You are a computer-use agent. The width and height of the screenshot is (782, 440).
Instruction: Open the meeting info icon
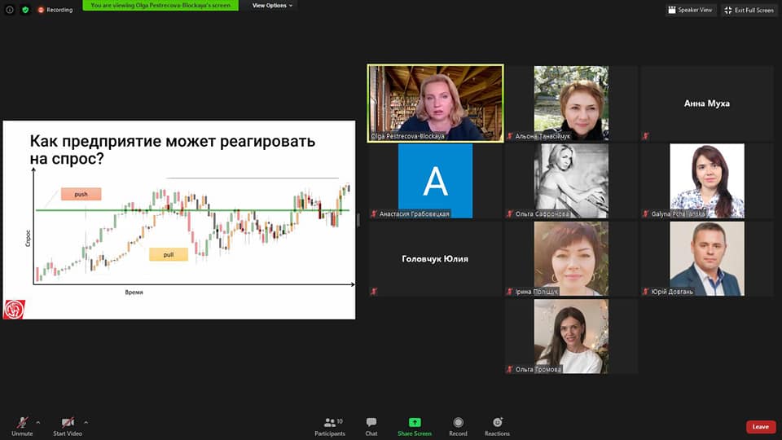[10, 10]
